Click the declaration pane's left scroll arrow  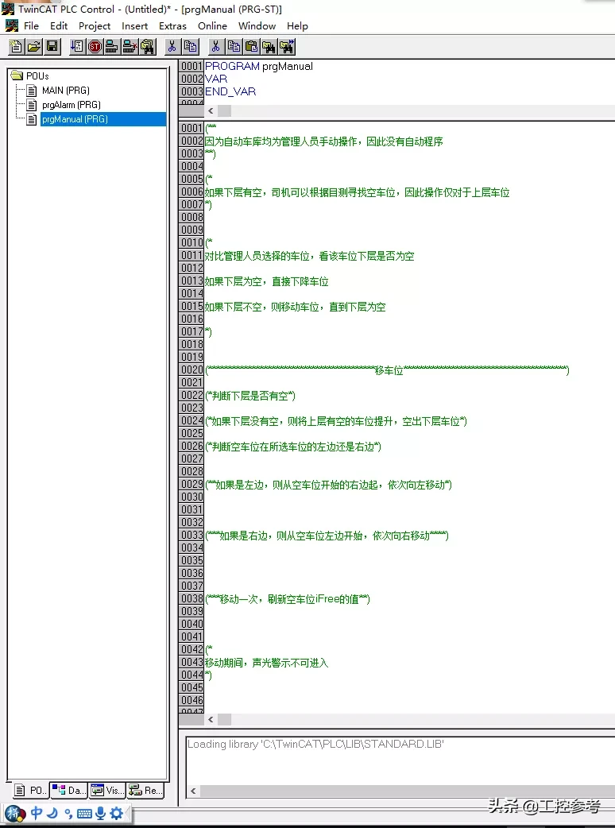pos(211,111)
